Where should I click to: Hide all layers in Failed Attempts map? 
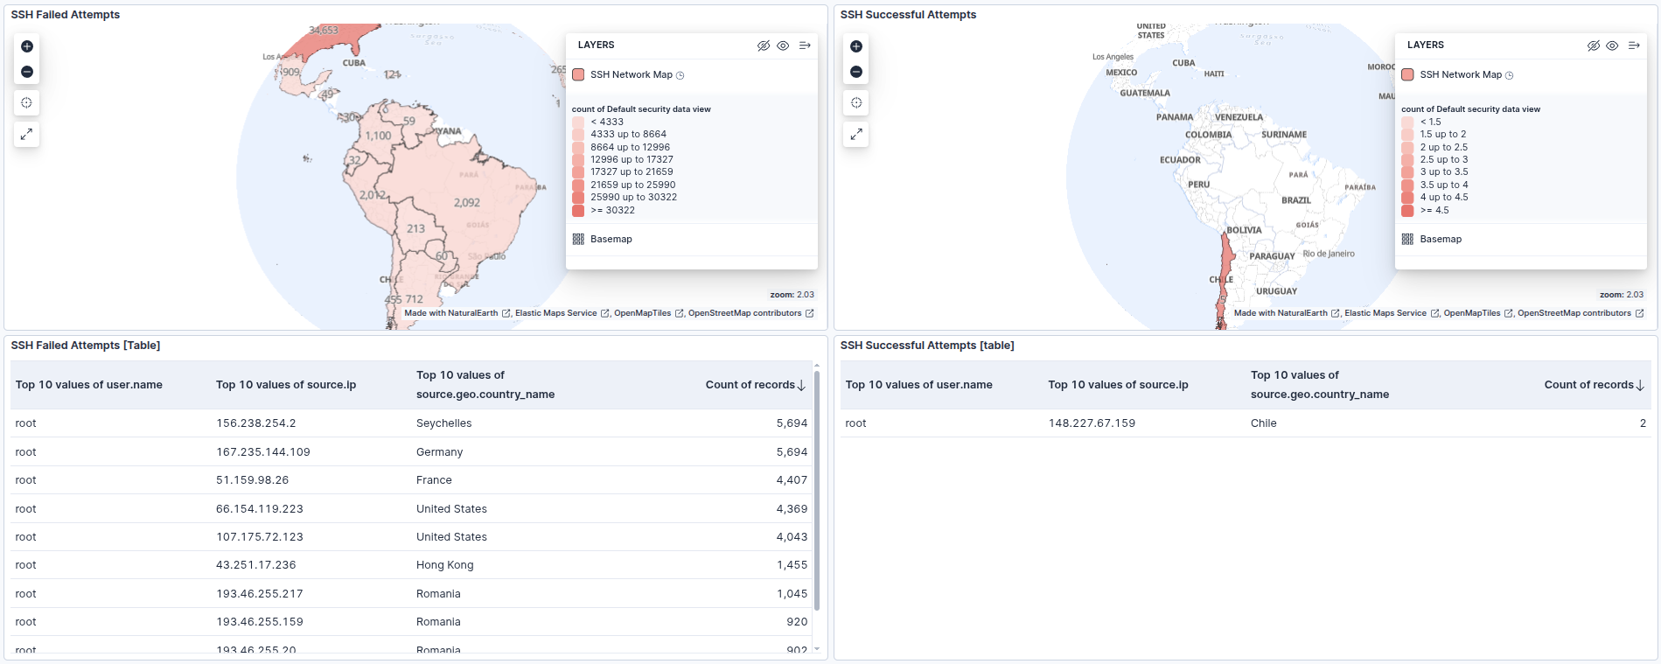pyautogui.click(x=764, y=45)
